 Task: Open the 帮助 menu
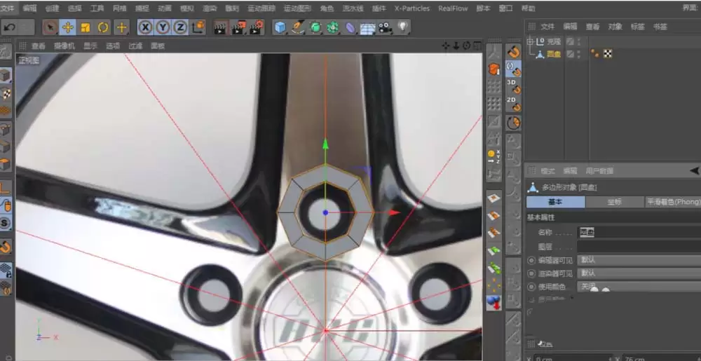point(528,8)
